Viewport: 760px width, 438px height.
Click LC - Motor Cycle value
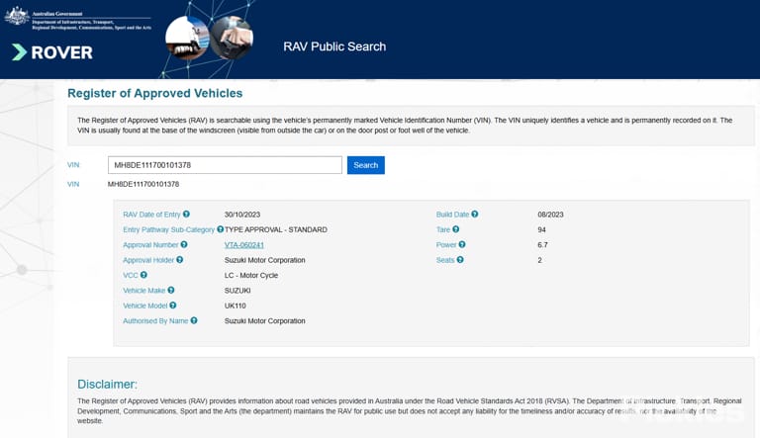coord(251,275)
